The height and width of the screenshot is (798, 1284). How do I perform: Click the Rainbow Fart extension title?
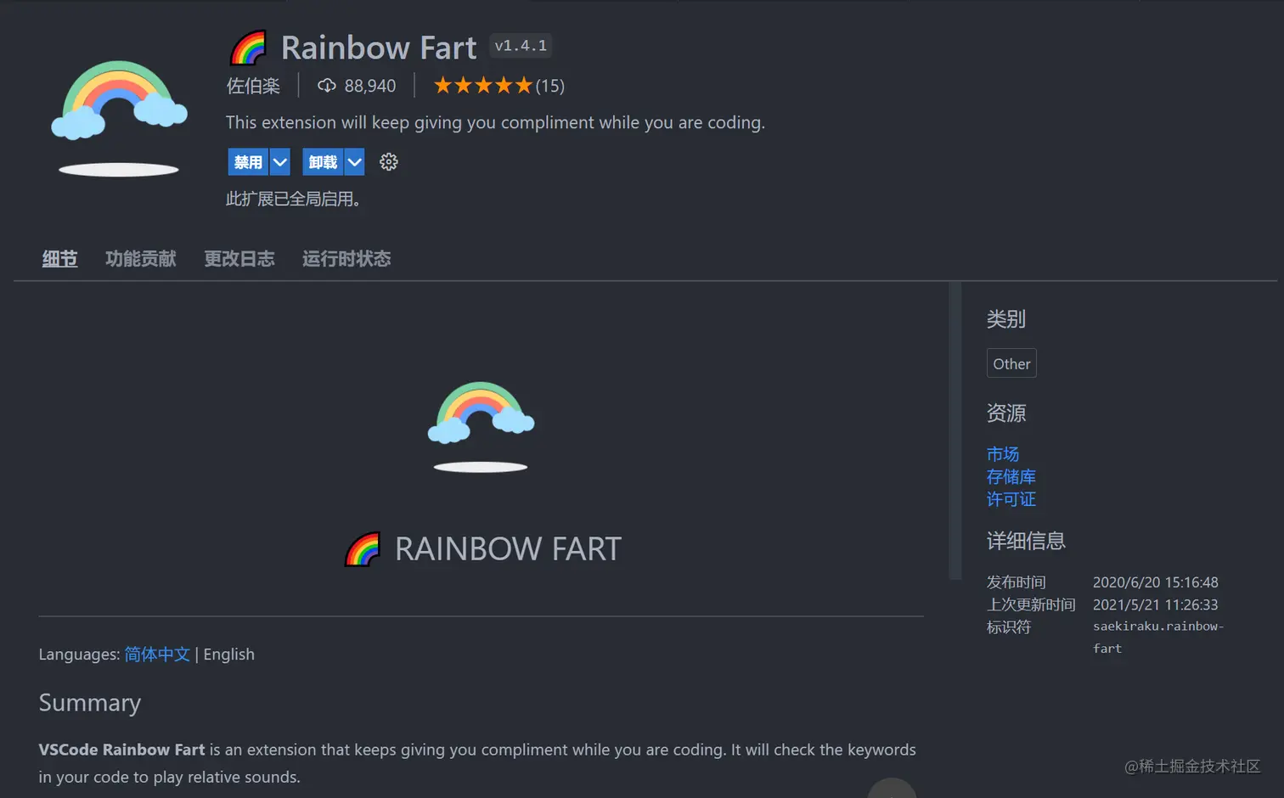coord(379,48)
